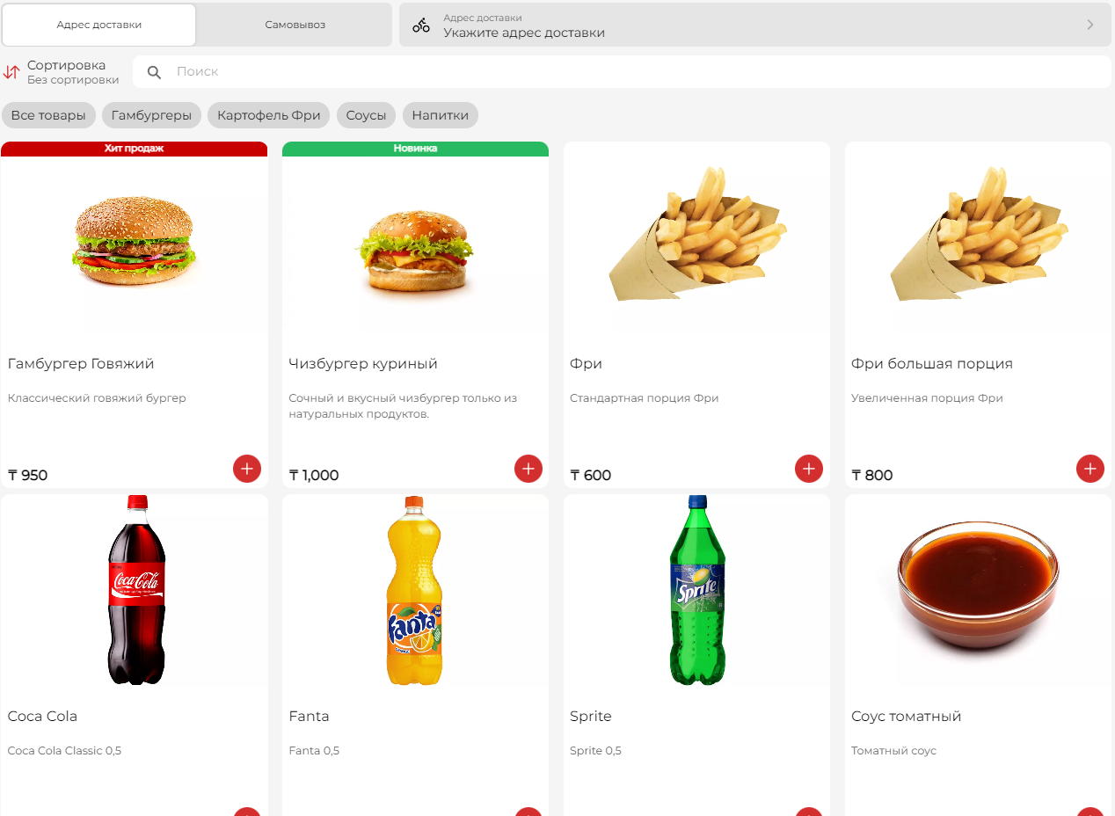Click into the Поиск search field
This screenshot has height=816, width=1115.
pos(623,72)
